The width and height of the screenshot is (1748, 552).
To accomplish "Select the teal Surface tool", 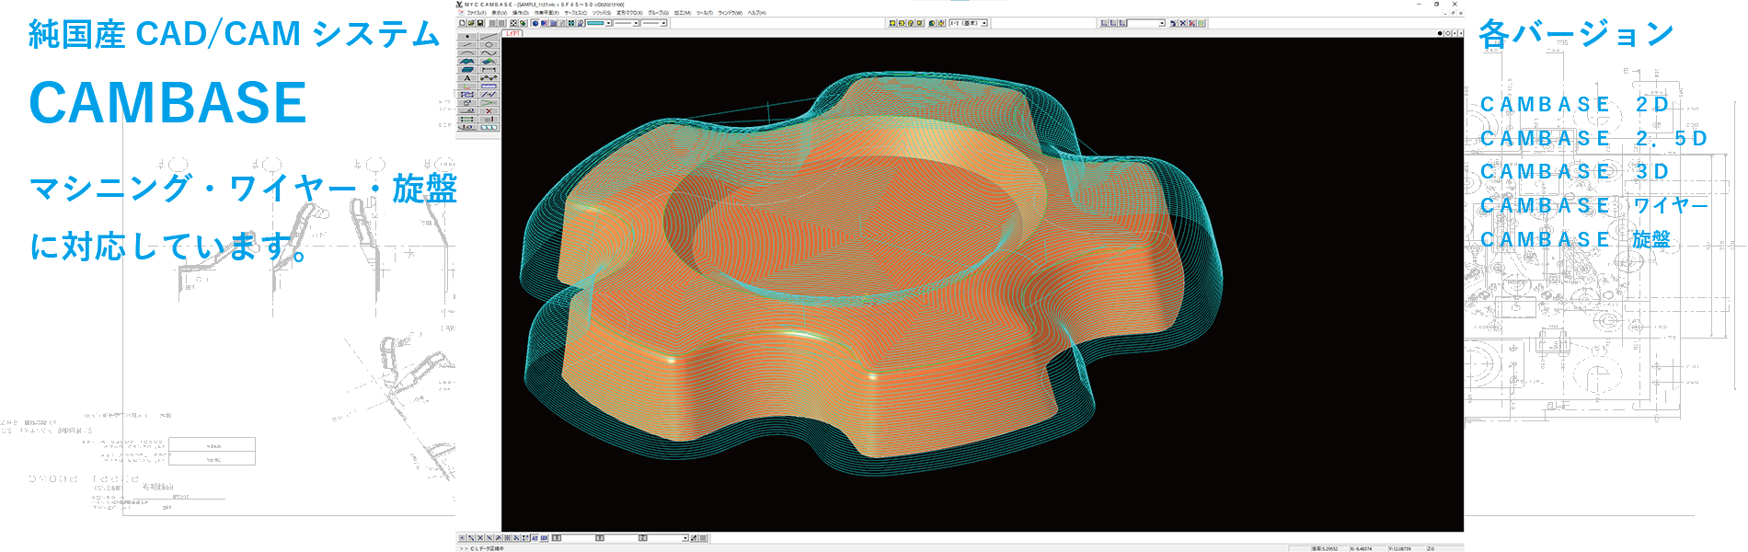I will pyautogui.click(x=467, y=61).
